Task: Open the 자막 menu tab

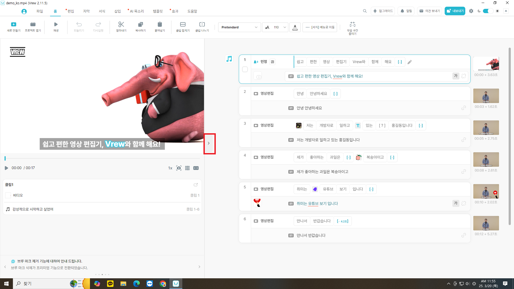Action: pos(86,11)
